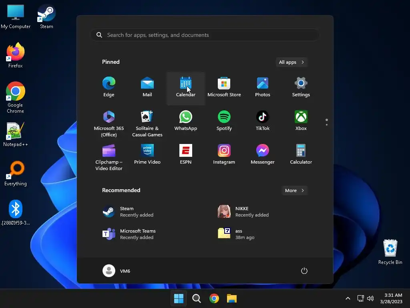Open taskbar Search
Image resolution: width=410 pixels, height=308 pixels.
pos(196,298)
